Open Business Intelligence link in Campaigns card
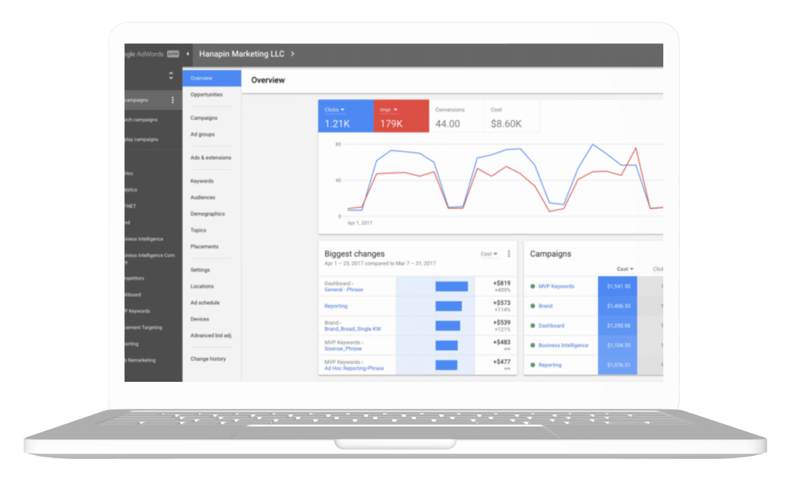Image resolution: width=790 pixels, height=488 pixels. click(x=563, y=345)
